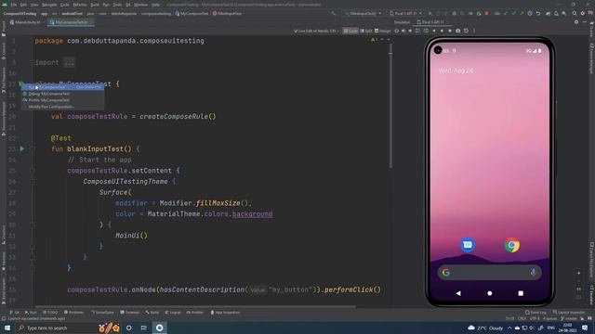Open the Layout Inspector tool window button
The width and height of the screenshot is (595, 334).
(x=569, y=313)
